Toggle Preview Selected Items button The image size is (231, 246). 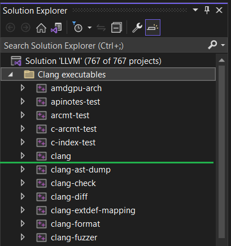pos(152,27)
